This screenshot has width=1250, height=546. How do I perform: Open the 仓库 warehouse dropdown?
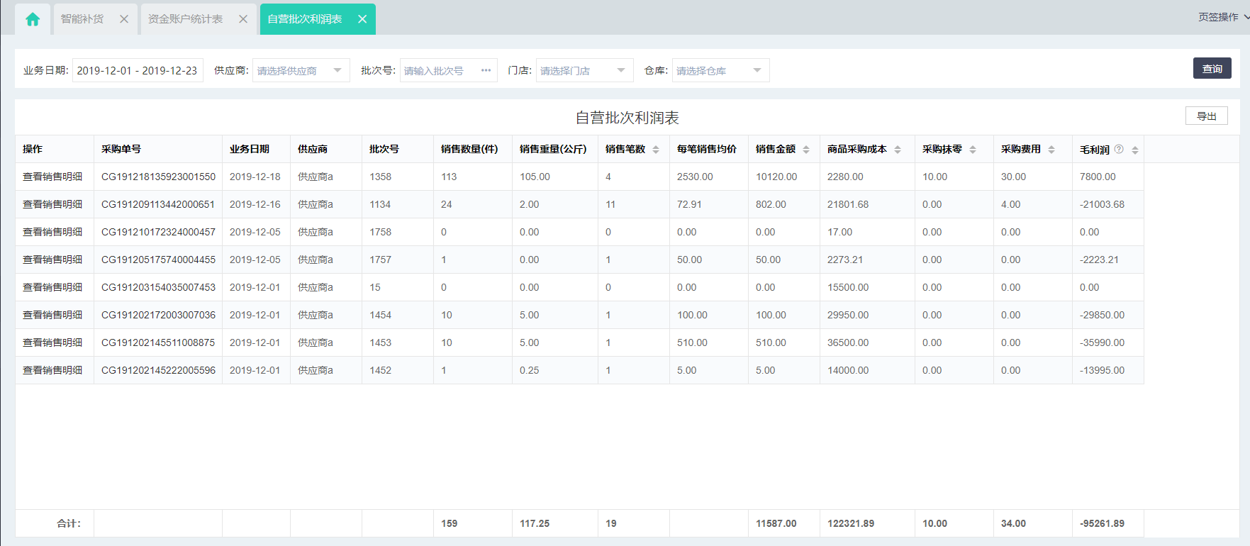click(x=720, y=70)
